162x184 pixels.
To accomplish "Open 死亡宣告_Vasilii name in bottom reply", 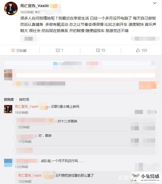I will [x=30, y=175].
